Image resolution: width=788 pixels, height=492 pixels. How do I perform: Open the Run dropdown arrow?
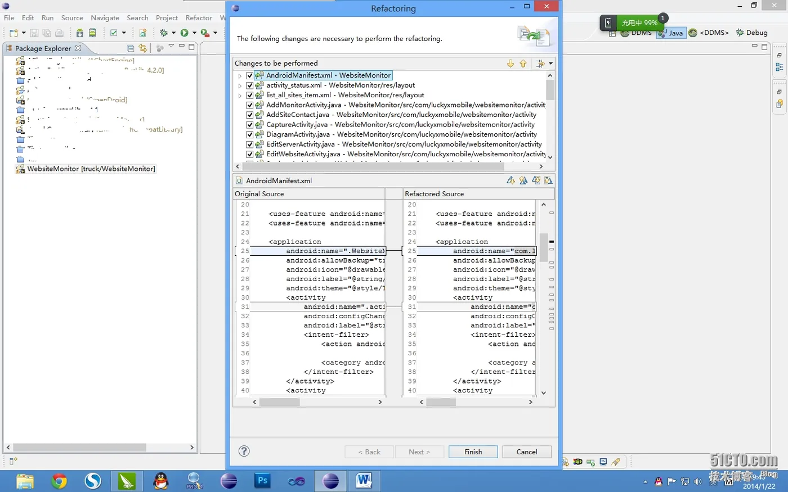tap(194, 33)
